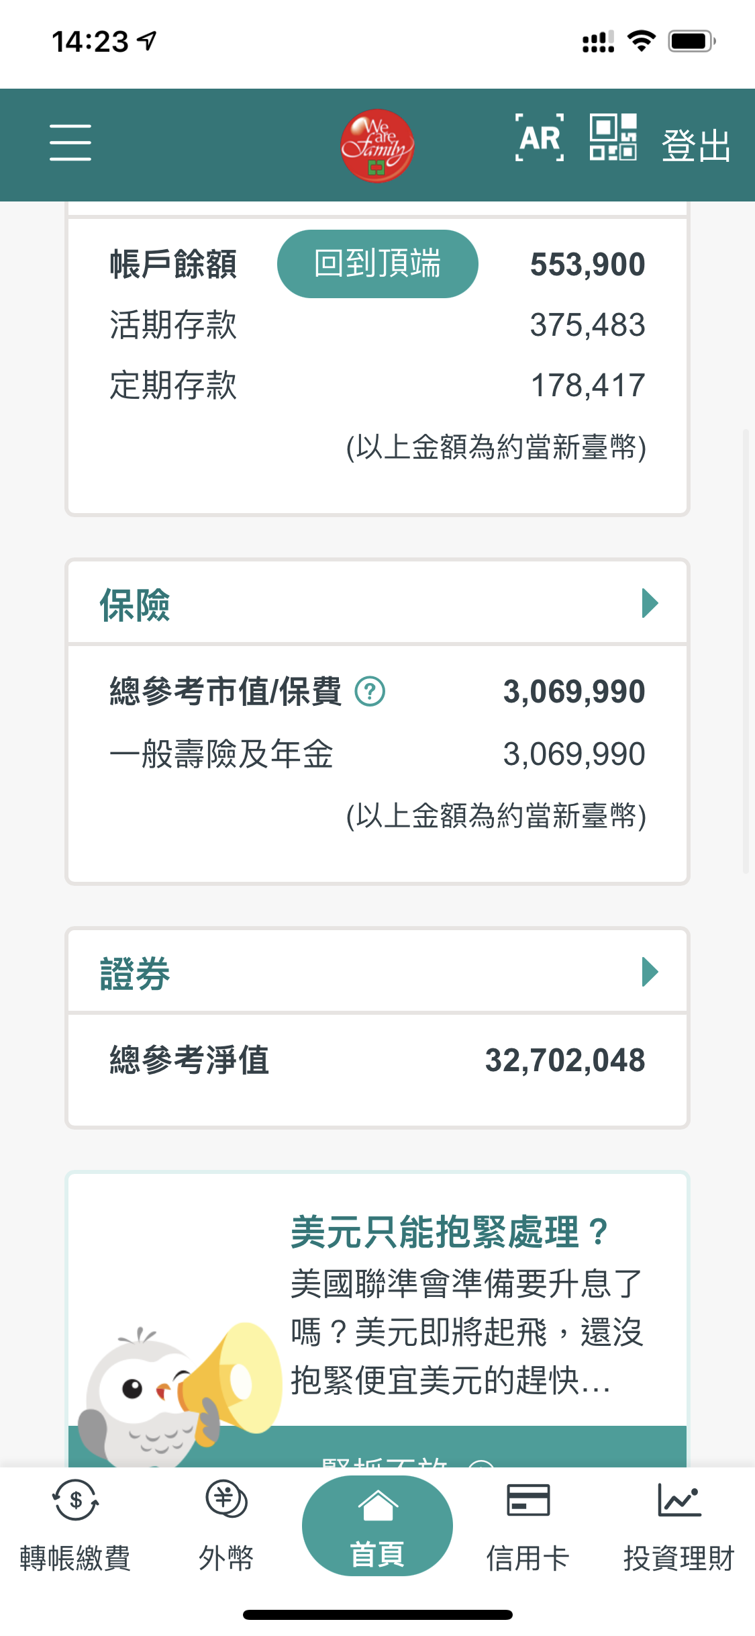Expand the 證券 section arrow
Image resolution: width=755 pixels, height=1636 pixels.
(649, 972)
